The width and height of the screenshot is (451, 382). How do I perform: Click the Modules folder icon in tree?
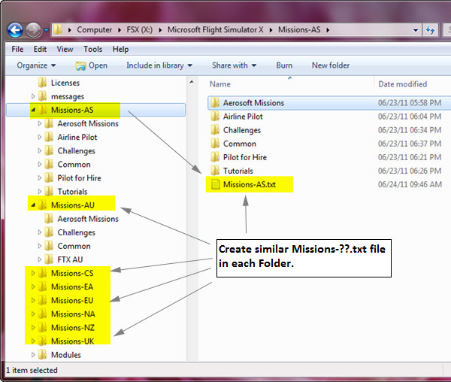tap(43, 355)
